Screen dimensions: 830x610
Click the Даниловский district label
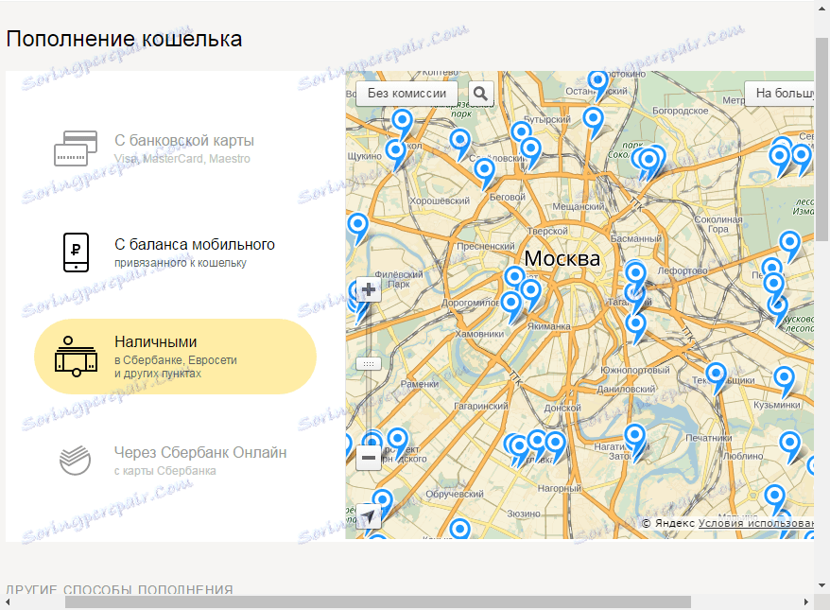[x=626, y=390]
